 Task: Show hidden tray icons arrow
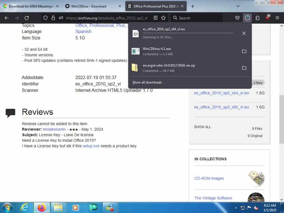pyautogui.click(x=236, y=208)
